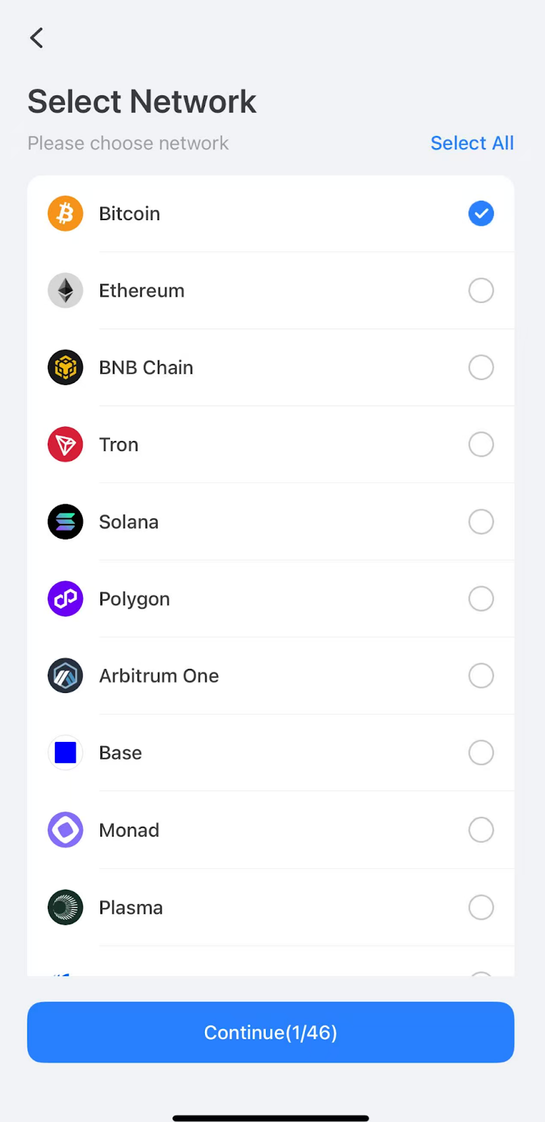Tap the Solana logo icon
The height and width of the screenshot is (1122, 545).
tap(65, 522)
